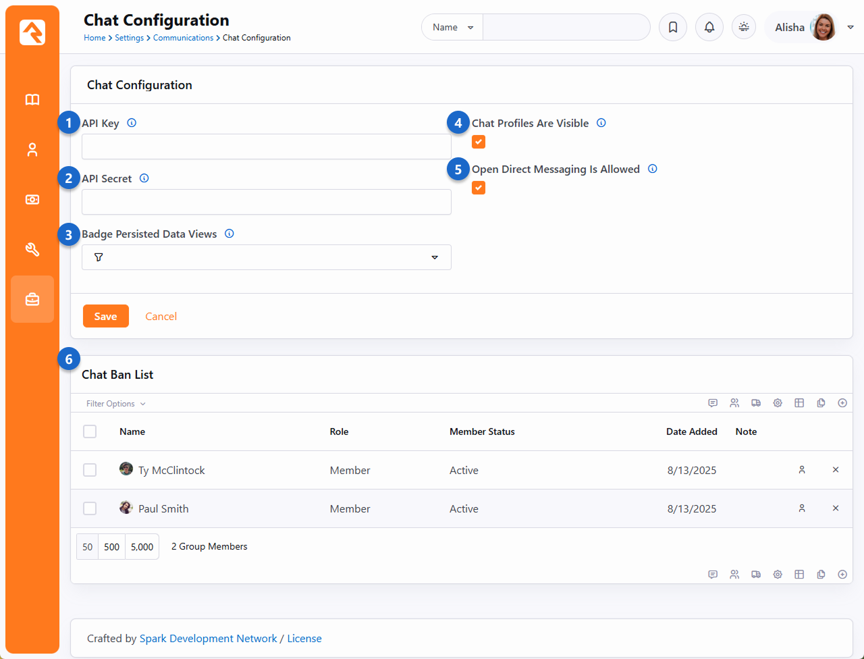This screenshot has width=864, height=659.
Task: Expand Filter Options in Chat Ban List
Action: tap(115, 404)
